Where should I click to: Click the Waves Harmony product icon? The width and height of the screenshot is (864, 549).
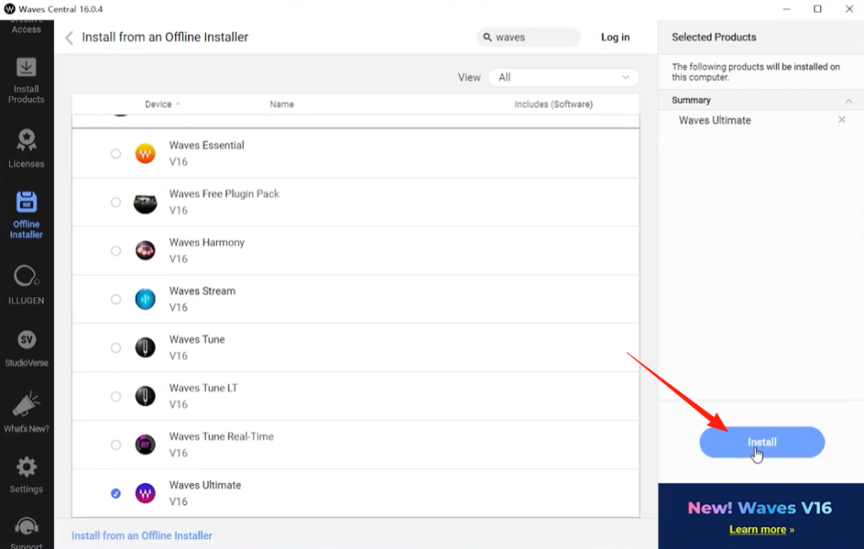[x=145, y=250]
